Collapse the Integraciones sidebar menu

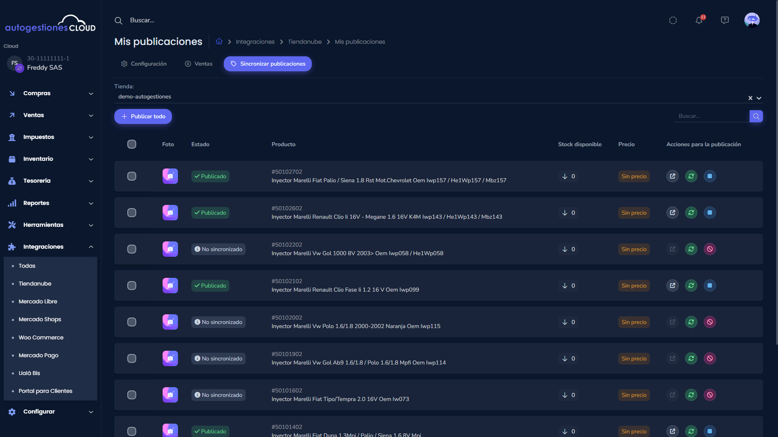51,247
